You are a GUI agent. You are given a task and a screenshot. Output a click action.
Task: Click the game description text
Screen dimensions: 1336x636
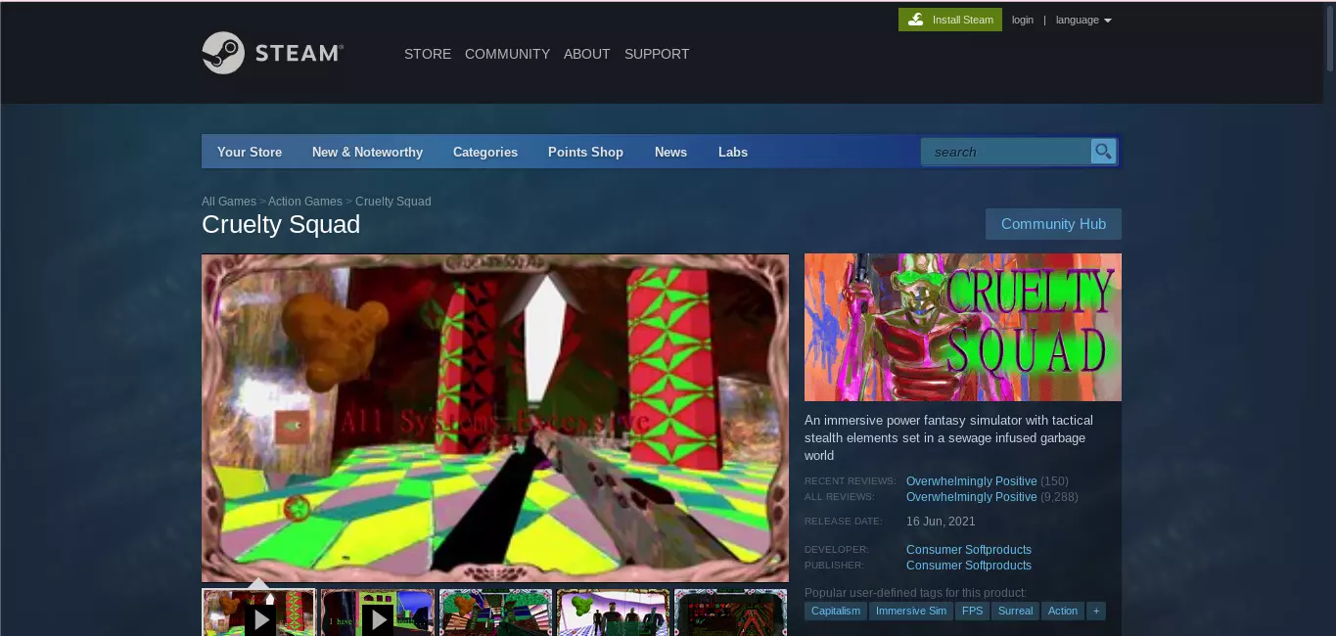[x=948, y=437]
